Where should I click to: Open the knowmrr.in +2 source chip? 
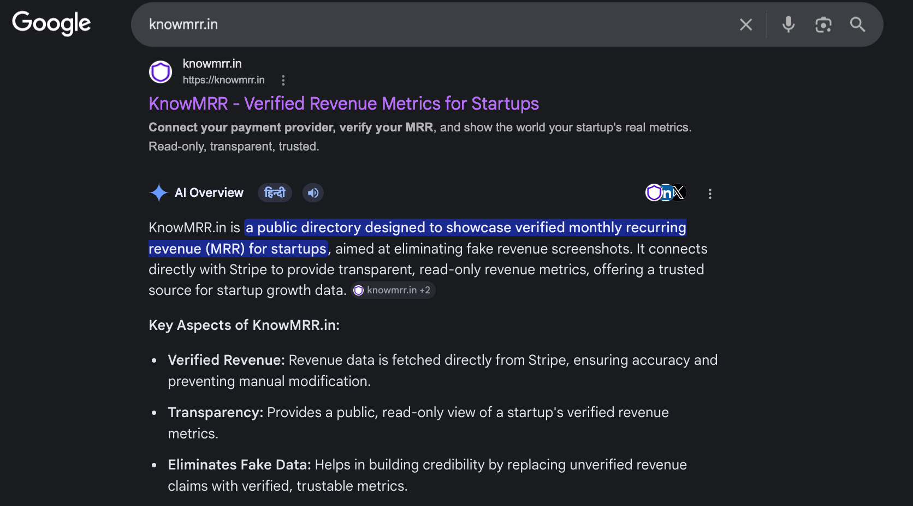click(393, 290)
